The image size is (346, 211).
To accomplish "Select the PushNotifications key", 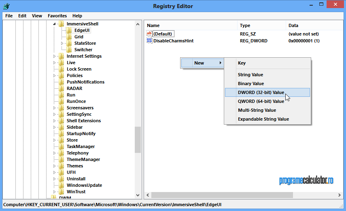I will tap(86, 82).
